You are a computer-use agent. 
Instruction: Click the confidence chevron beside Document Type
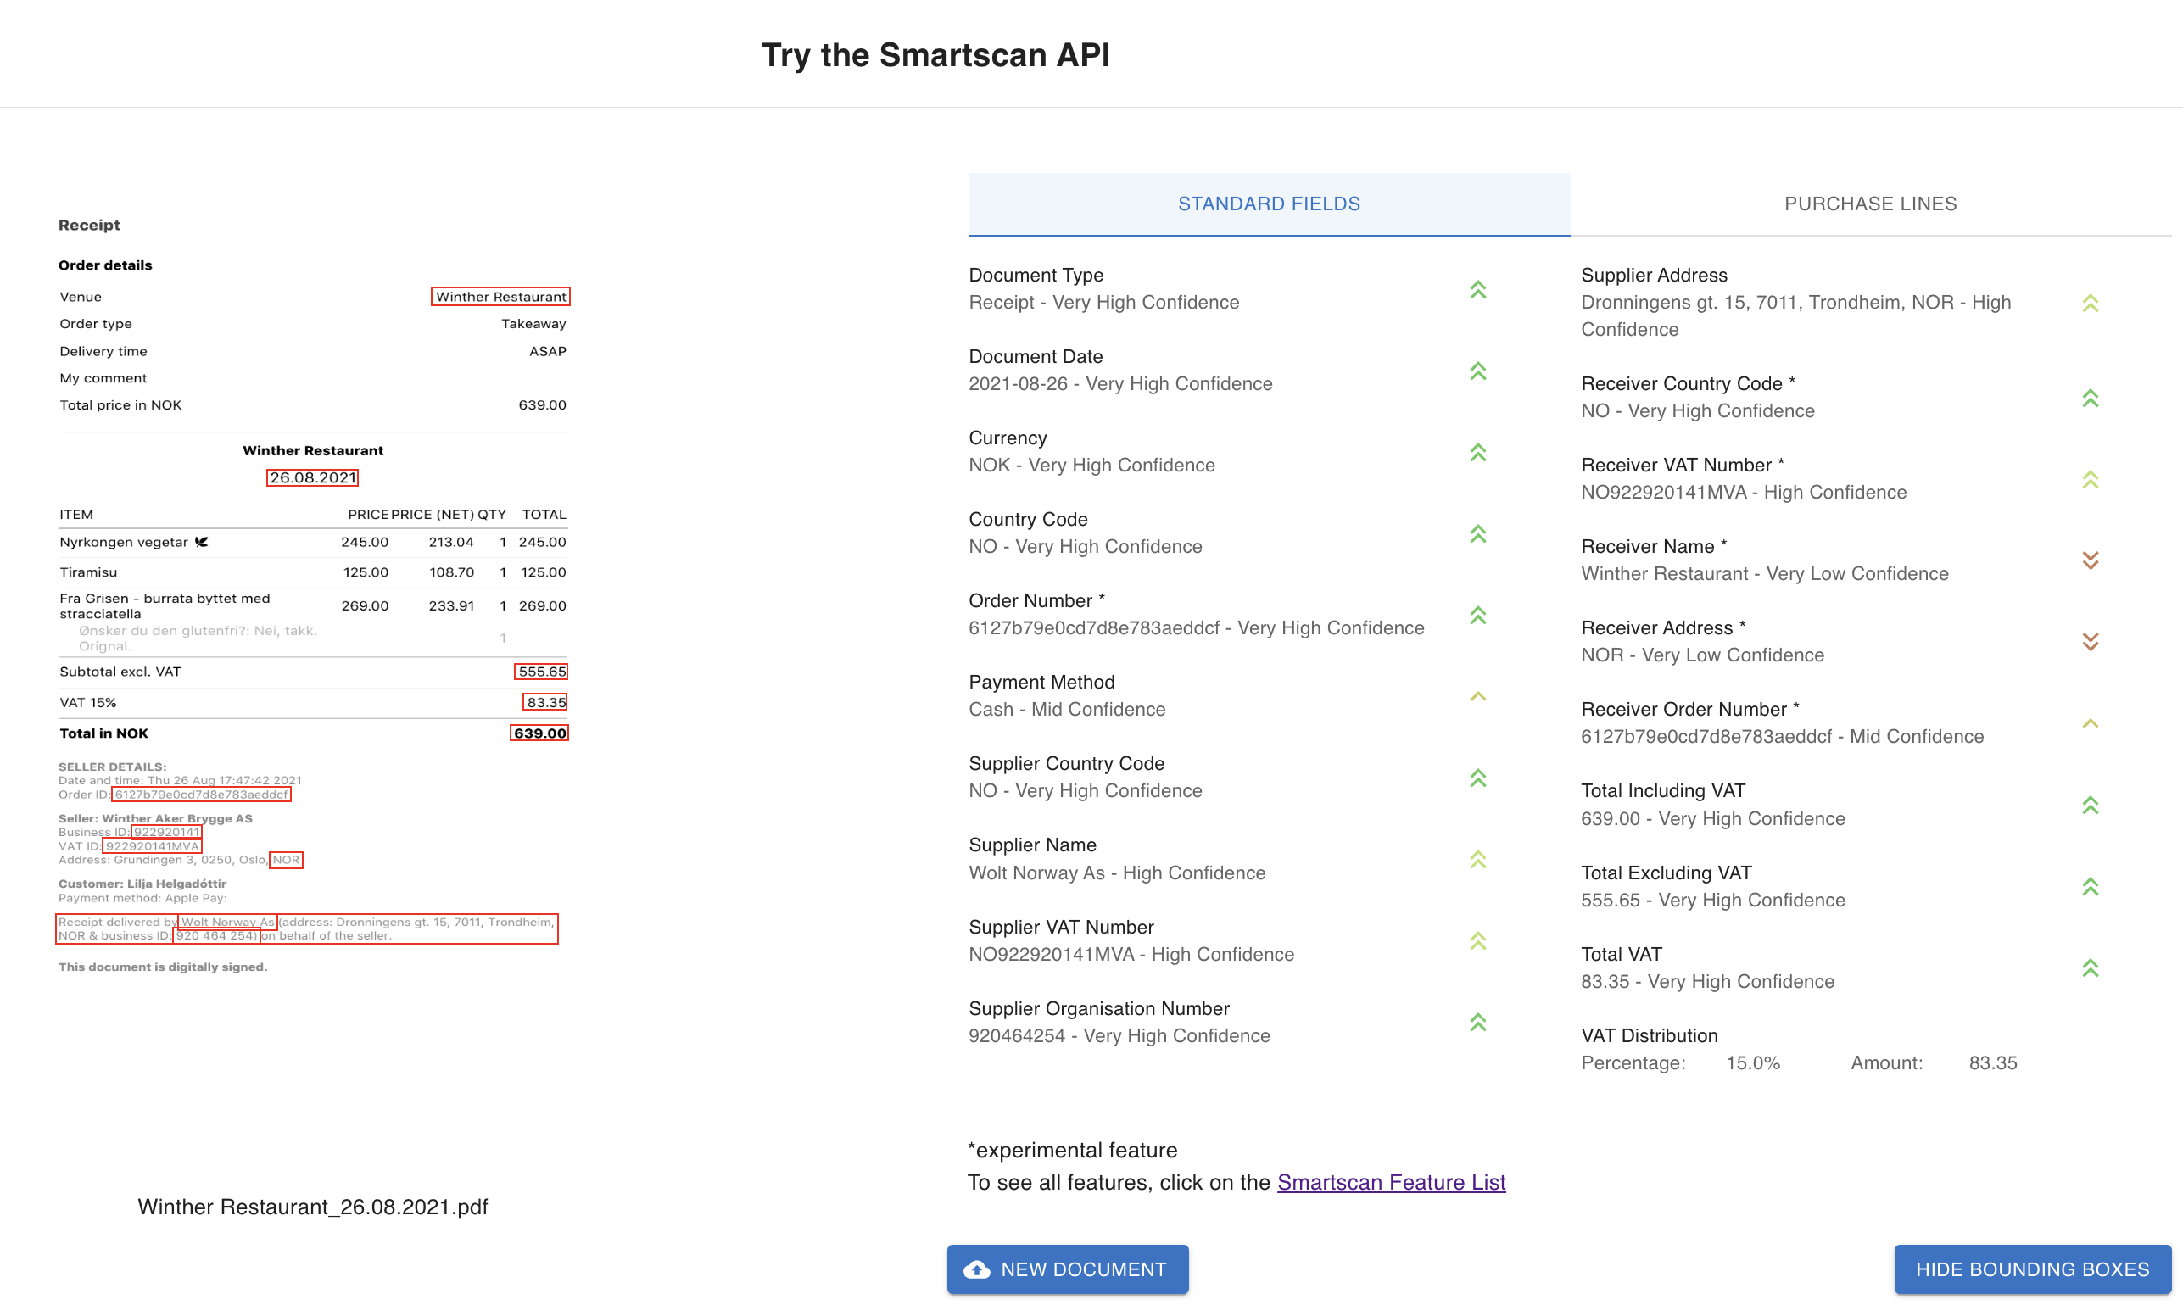click(1477, 291)
